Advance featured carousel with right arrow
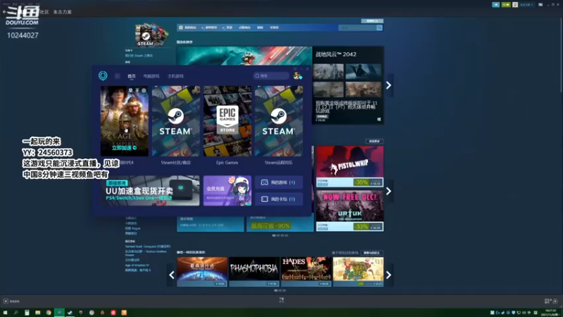The width and height of the screenshot is (563, 317). point(388,85)
